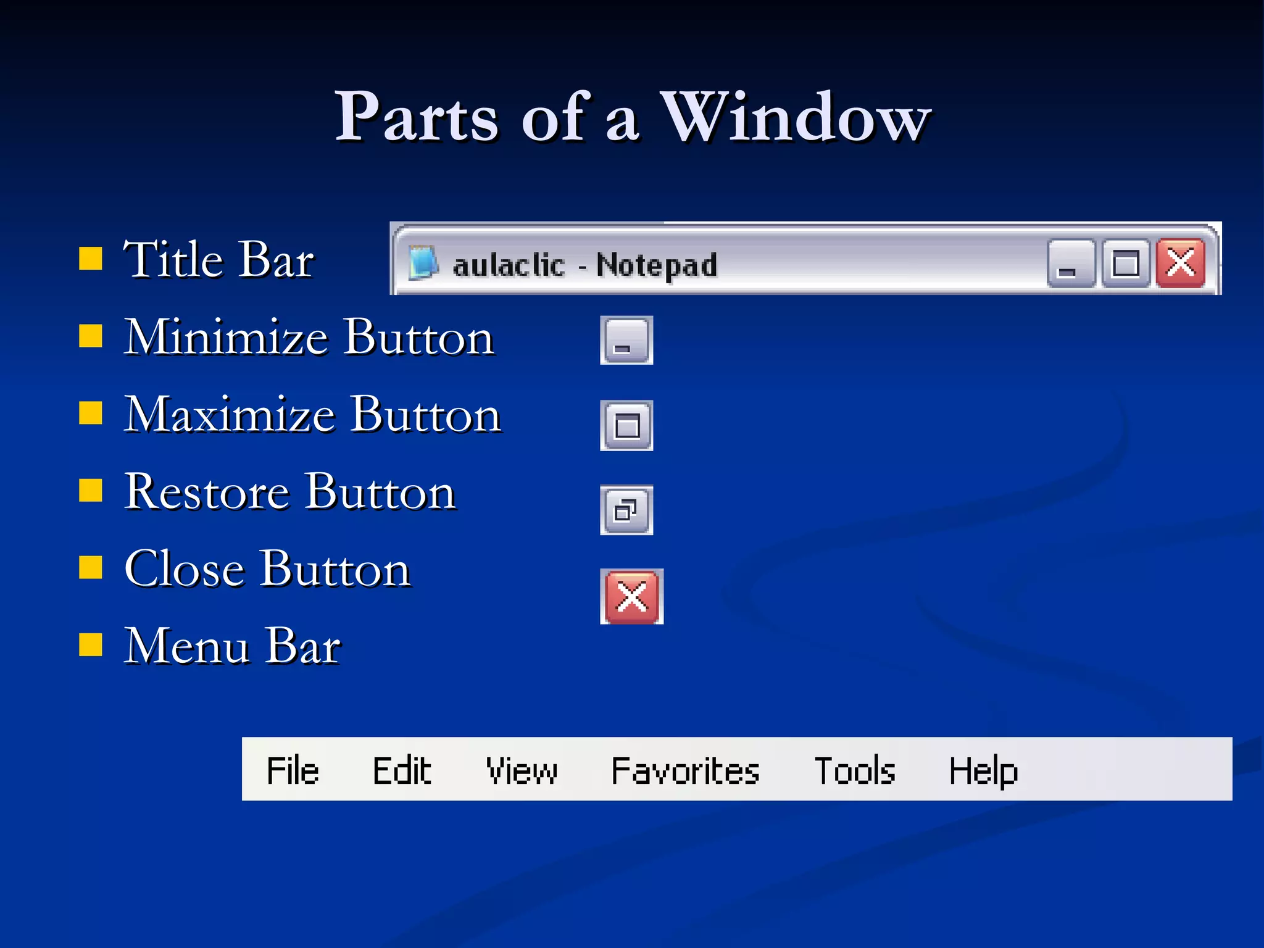Click the minimize button in the Notepad title bar
This screenshot has width=1264, height=948.
coord(1071,264)
